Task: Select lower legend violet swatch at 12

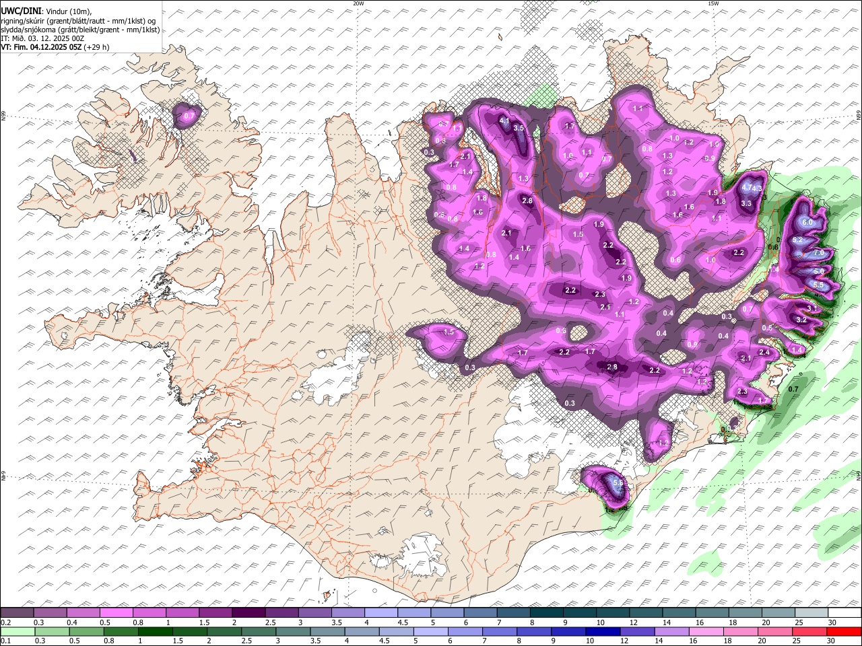Action: [x=637, y=631]
